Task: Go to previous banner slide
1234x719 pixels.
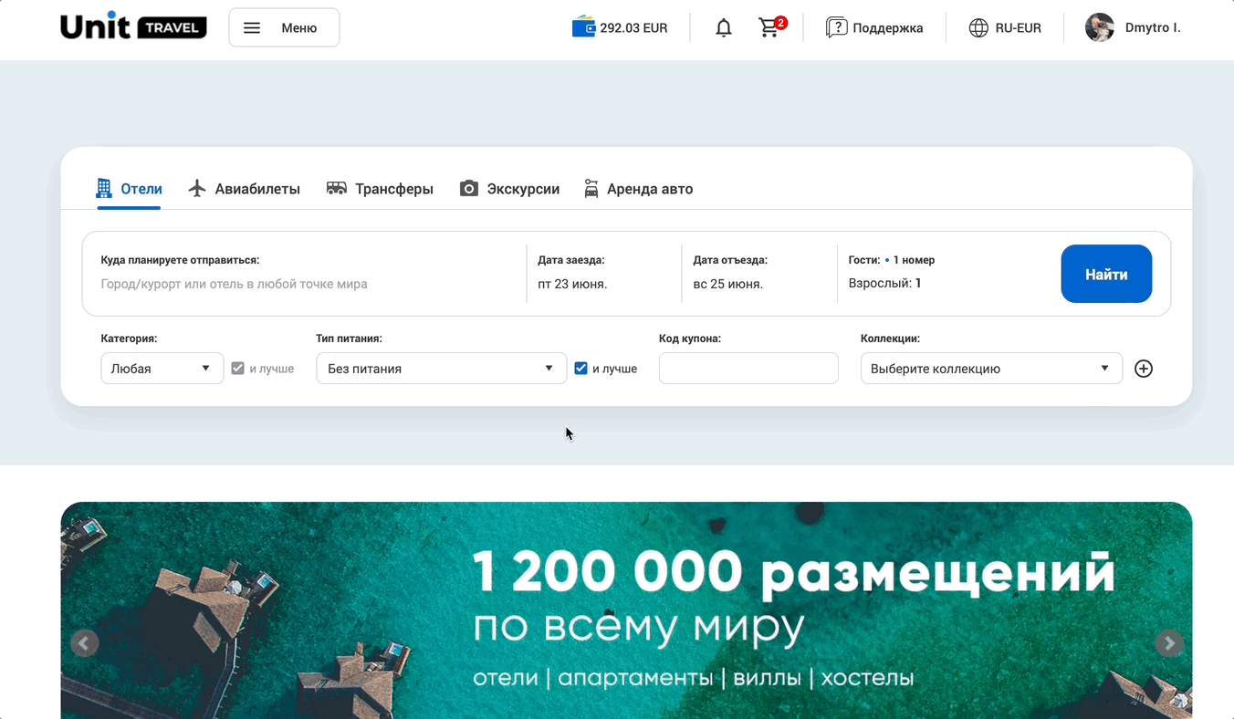Action: point(84,643)
